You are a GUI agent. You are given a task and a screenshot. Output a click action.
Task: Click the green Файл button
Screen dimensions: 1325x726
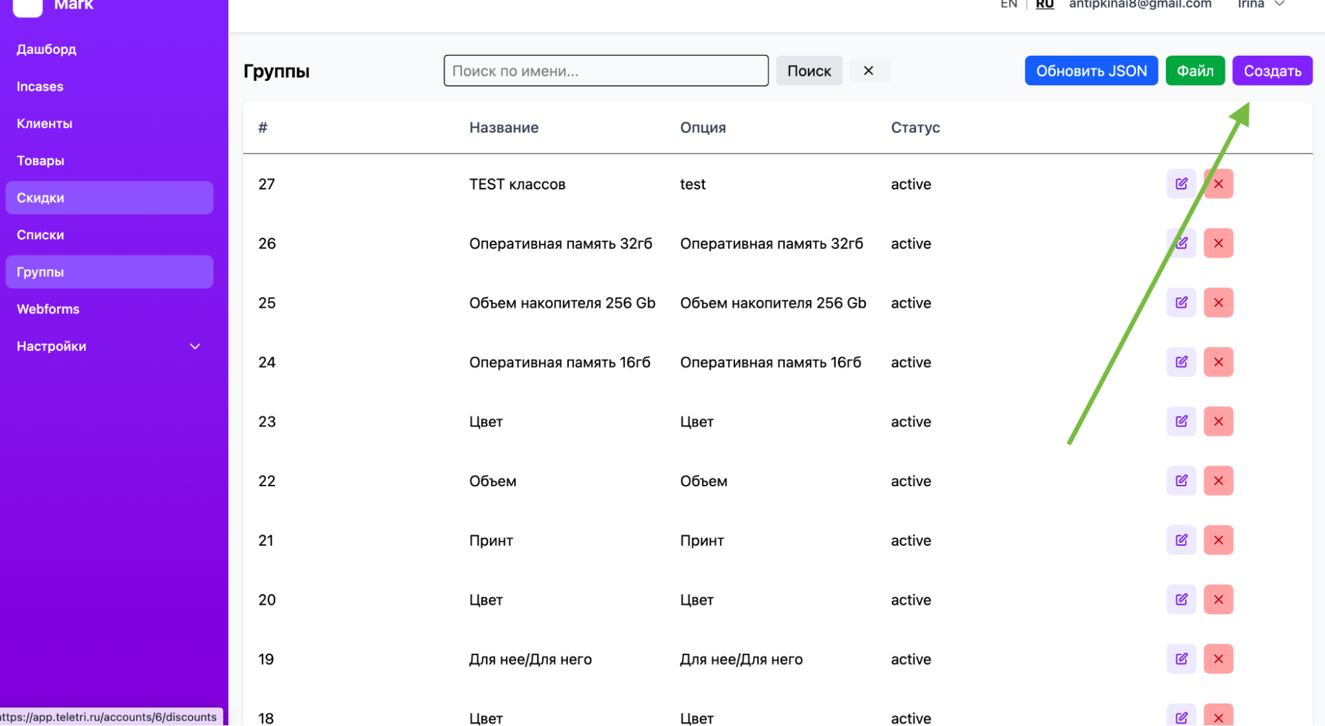tap(1194, 71)
